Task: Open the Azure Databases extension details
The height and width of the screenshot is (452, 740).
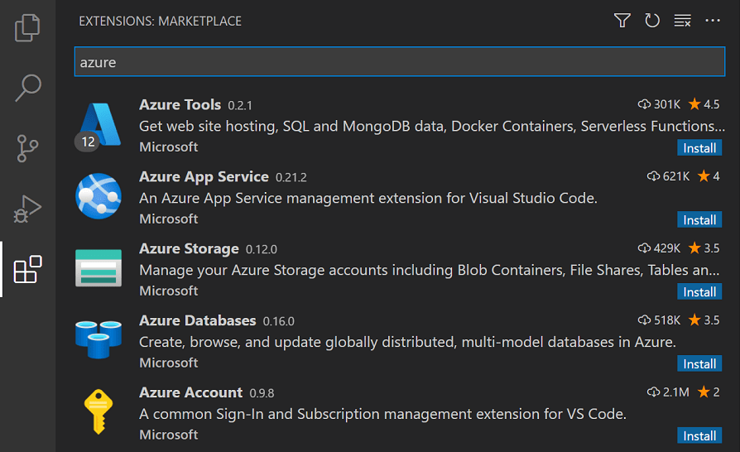Action: point(198,320)
